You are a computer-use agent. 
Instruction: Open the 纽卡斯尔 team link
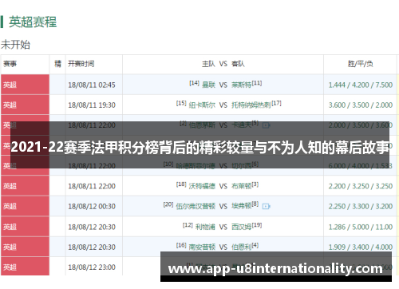(202, 105)
